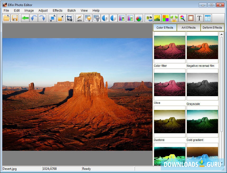The width and height of the screenshot is (227, 173).
Task: Save the current image
Action: (x=15, y=18)
